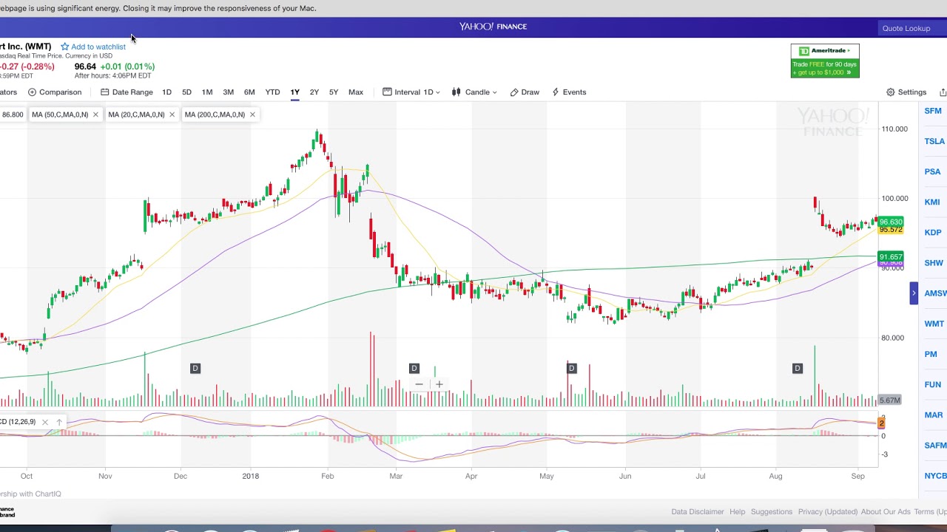Open the Draw pencil tool
This screenshot has width=947, height=532.
tap(525, 92)
